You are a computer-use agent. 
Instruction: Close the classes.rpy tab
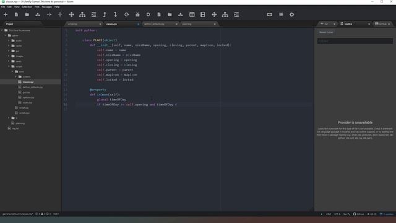pos(139,24)
